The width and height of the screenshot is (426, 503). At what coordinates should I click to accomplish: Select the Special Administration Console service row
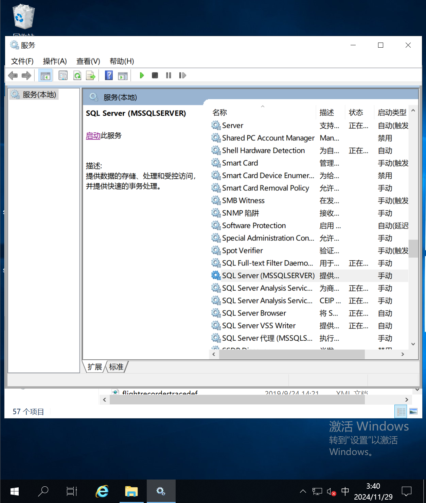[309, 238]
